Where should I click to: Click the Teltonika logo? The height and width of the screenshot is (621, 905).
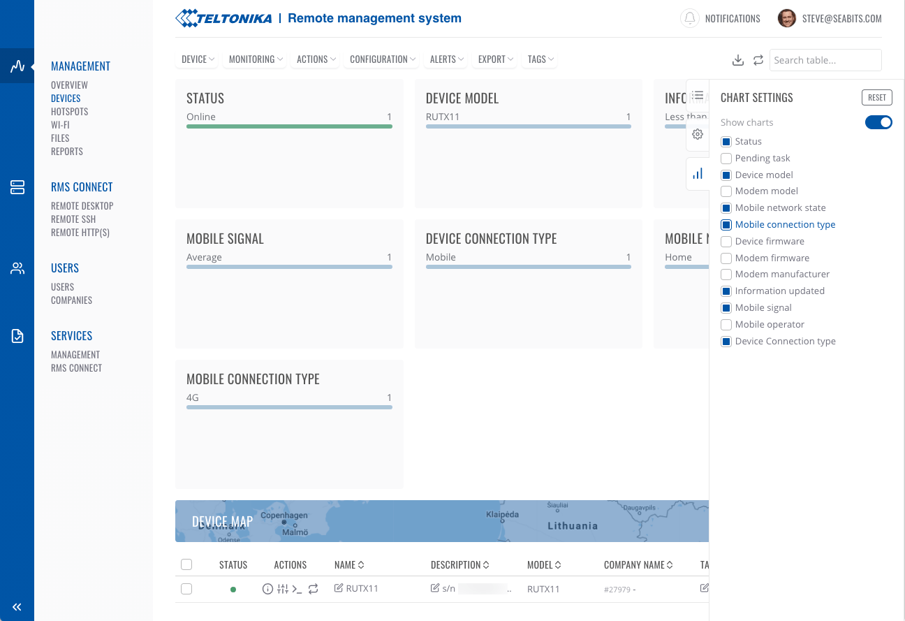[x=223, y=18]
